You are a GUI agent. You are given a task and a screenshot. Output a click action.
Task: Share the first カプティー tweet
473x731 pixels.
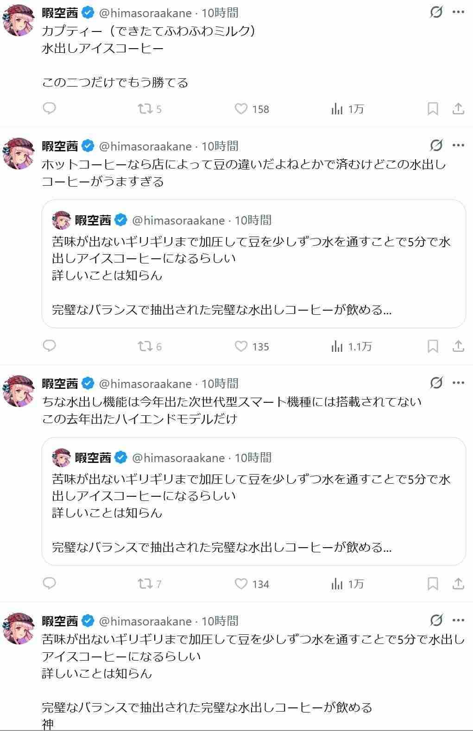pos(458,109)
